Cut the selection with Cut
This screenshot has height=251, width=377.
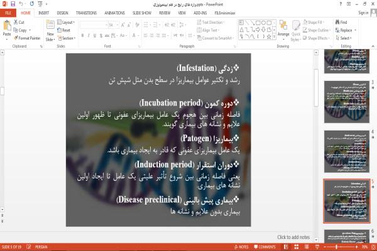[19, 23]
